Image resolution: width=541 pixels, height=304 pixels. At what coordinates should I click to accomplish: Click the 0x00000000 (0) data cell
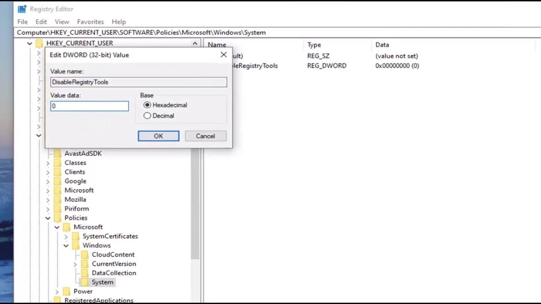397,65
